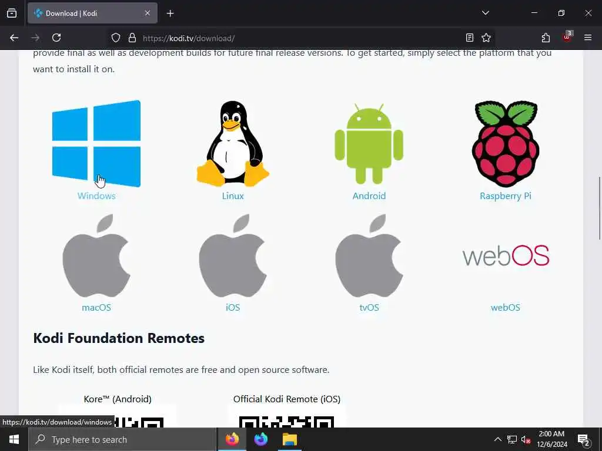
Task: Open the second Firefox-like taskbar icon
Action: point(260,439)
